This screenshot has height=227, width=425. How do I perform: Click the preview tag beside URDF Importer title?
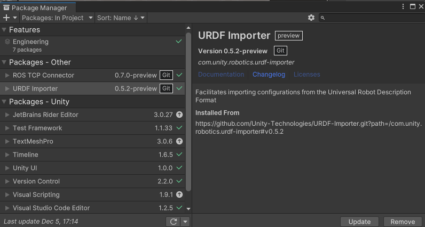coord(289,36)
